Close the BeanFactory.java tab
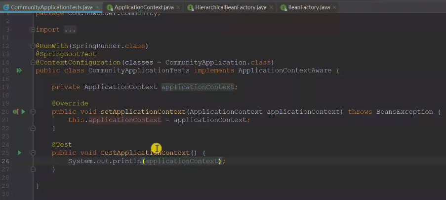The height and width of the screenshot is (200, 446). [334, 7]
